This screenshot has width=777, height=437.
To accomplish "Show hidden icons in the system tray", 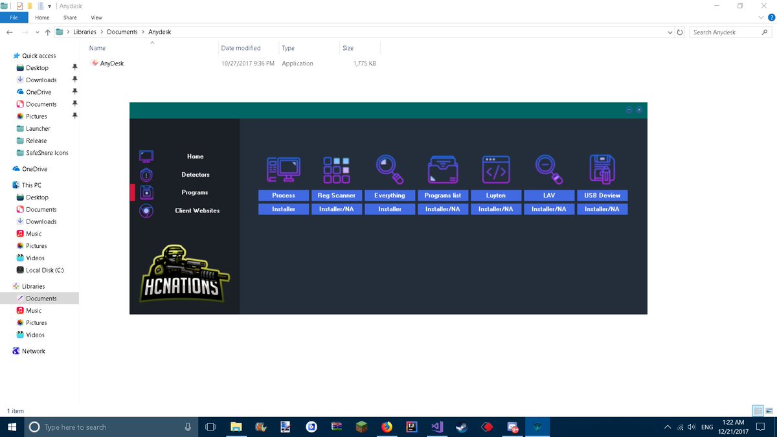I will [668, 427].
